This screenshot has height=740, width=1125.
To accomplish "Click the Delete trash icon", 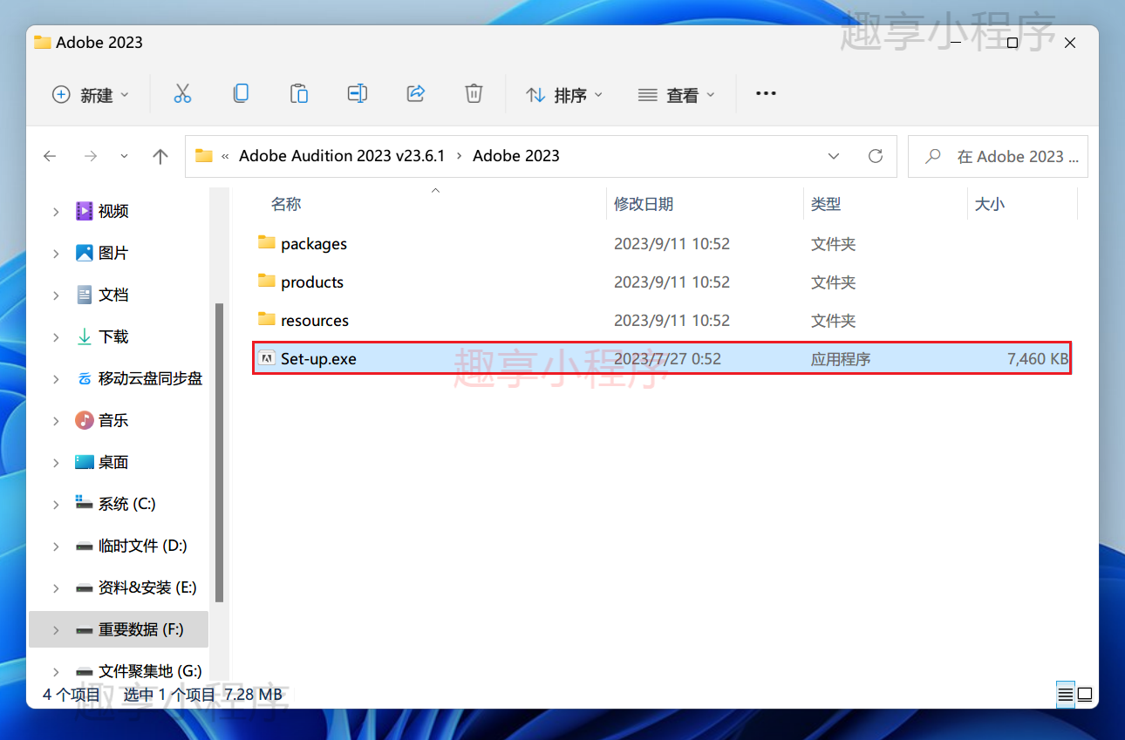I will coord(474,94).
